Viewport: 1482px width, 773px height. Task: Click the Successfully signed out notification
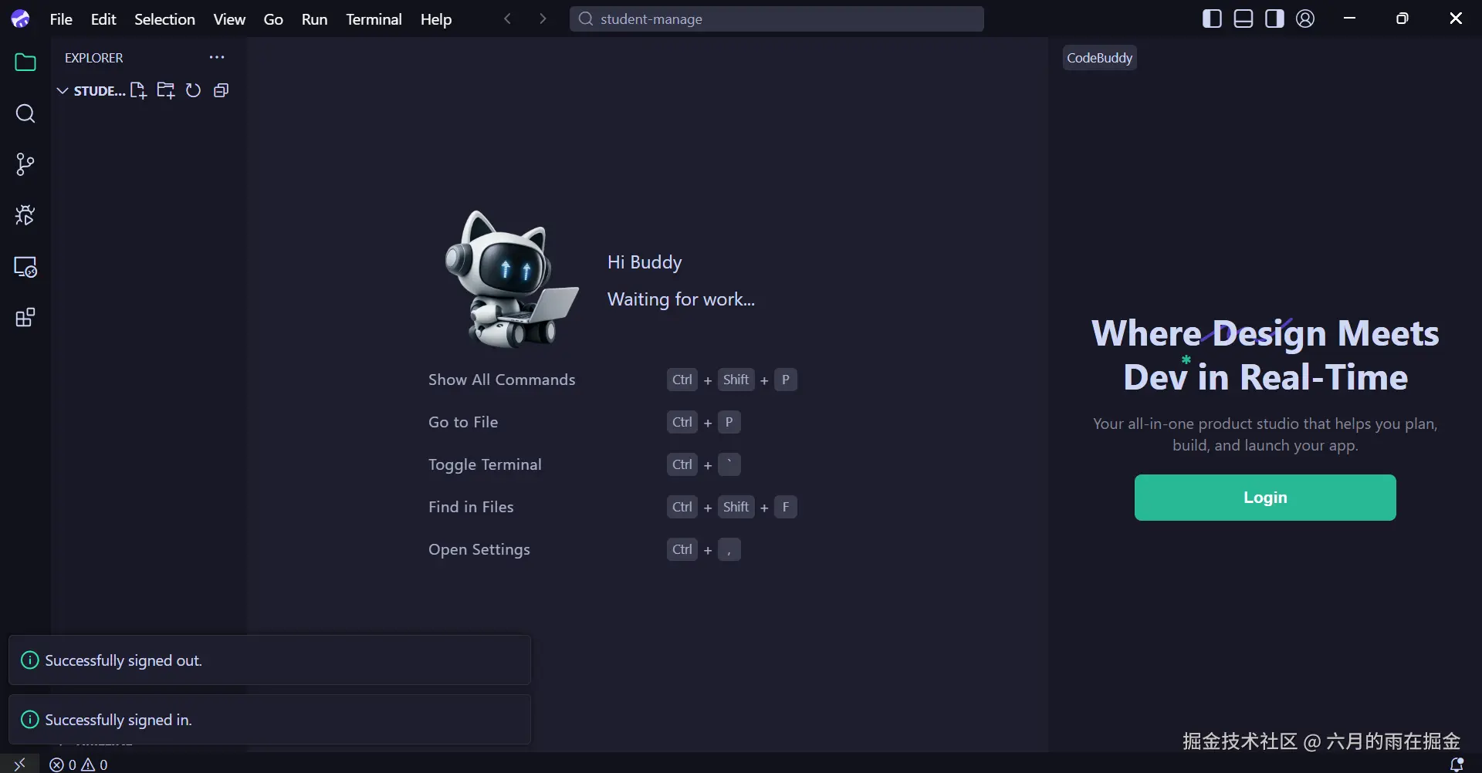pos(269,660)
